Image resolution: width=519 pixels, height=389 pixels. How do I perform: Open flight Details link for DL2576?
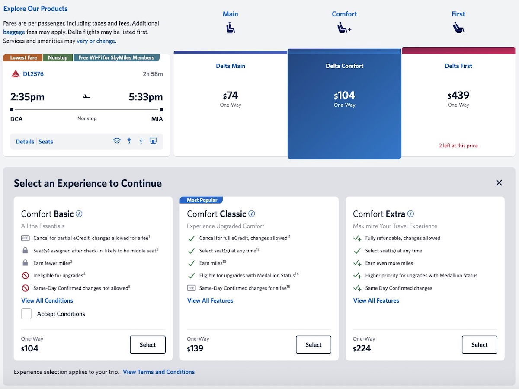(x=25, y=142)
